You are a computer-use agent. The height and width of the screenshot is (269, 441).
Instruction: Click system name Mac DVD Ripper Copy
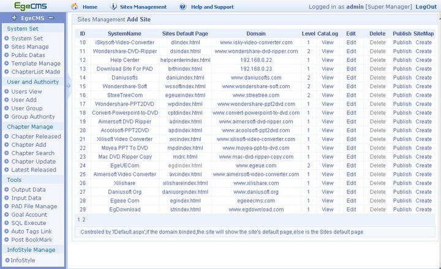tap(125, 157)
